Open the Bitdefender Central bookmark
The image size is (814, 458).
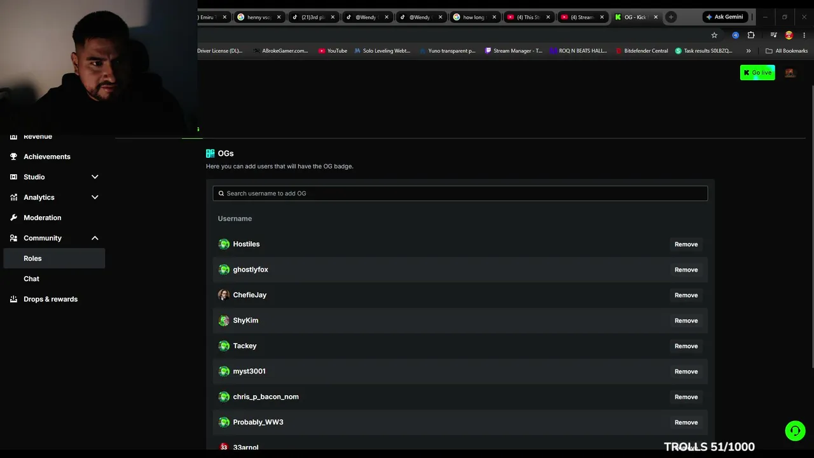[x=642, y=51]
